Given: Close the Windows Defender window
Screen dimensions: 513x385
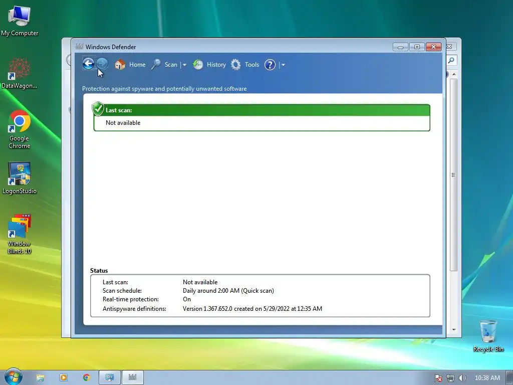Looking at the screenshot, I should [433, 47].
